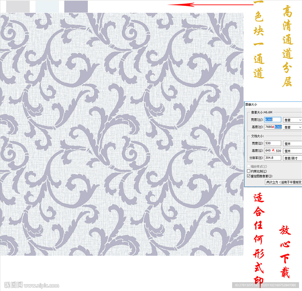
Task: Toggle the 缩放样式 checkbox
Action: click(249, 166)
